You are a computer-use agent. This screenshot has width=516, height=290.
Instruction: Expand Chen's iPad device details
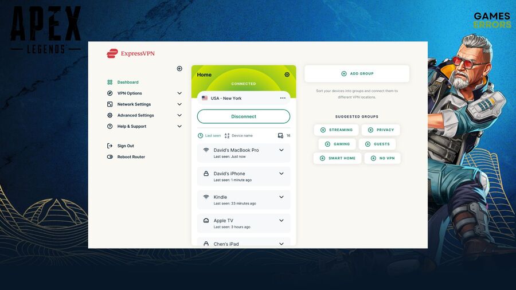click(x=282, y=244)
